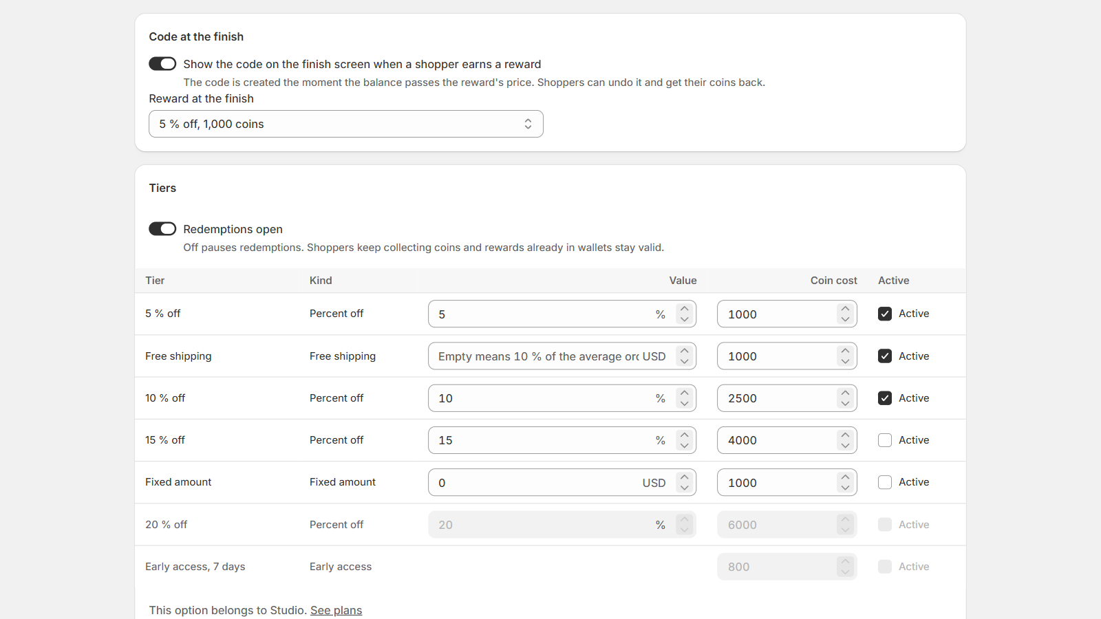Decrease the Free shipping coin cost using down arrow
The height and width of the screenshot is (619, 1101).
[x=845, y=362]
